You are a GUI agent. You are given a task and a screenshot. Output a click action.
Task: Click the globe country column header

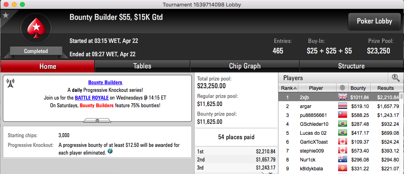click(x=342, y=88)
